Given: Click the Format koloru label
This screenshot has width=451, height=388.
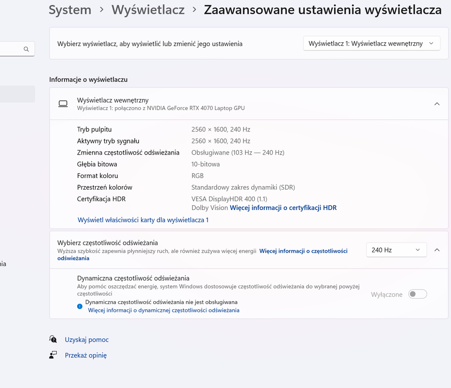Looking at the screenshot, I should tap(97, 176).
